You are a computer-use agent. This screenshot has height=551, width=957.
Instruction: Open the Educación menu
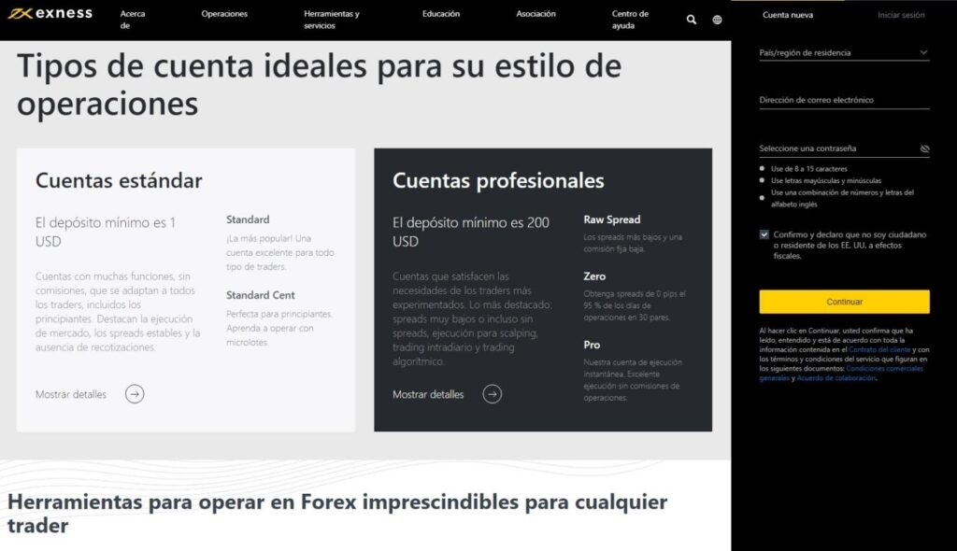coord(441,14)
